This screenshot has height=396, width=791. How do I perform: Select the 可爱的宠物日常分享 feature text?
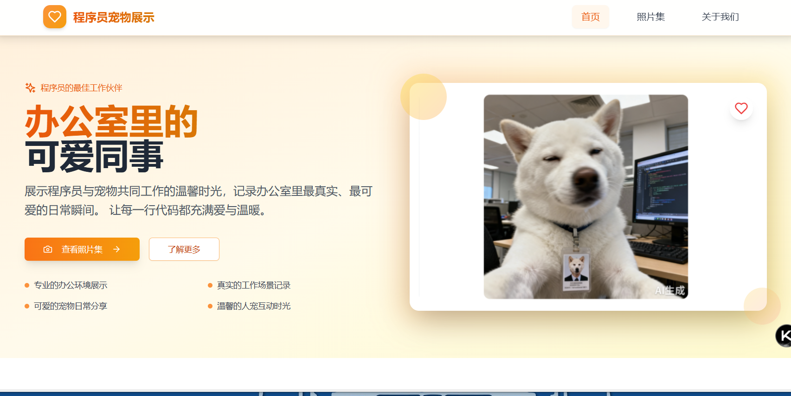[71, 306]
